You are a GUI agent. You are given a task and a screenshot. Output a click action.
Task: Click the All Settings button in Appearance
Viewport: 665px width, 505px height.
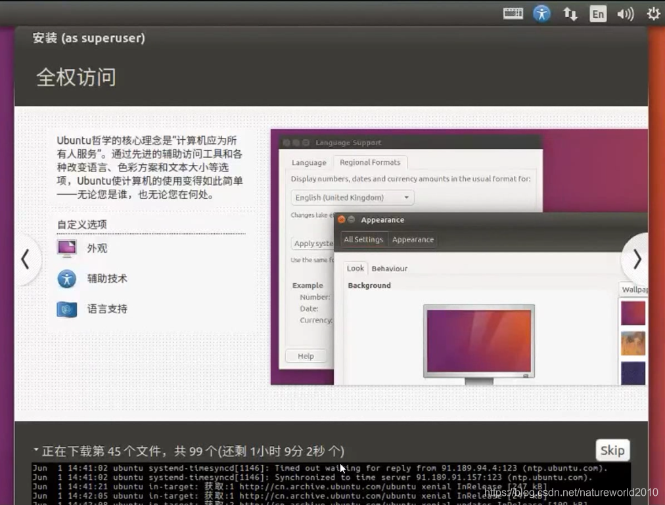pos(363,240)
